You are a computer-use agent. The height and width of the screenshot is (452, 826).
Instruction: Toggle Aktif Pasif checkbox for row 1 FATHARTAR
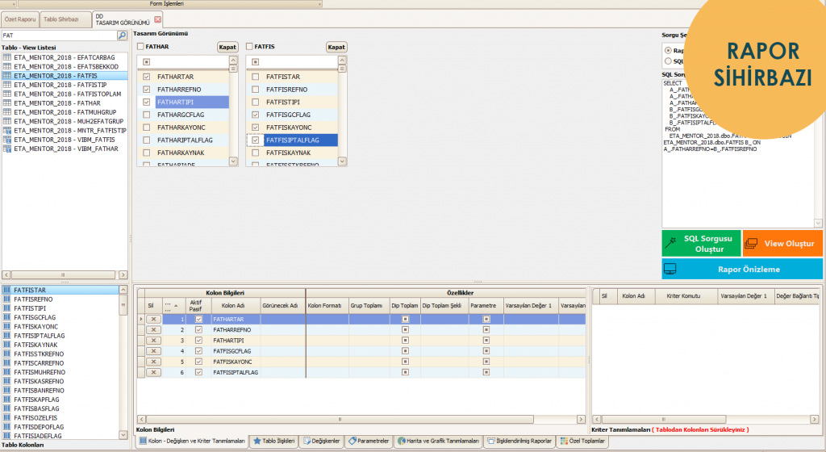198,320
